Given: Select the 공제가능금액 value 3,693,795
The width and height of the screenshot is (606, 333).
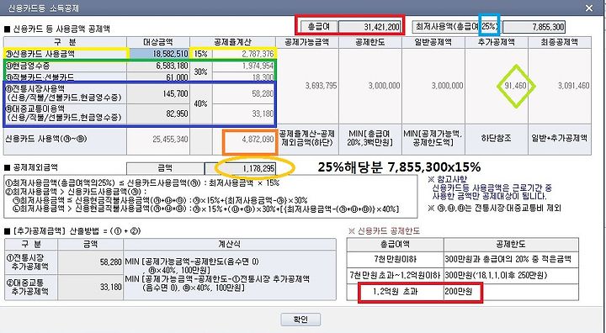Looking at the screenshot, I should point(307,86).
